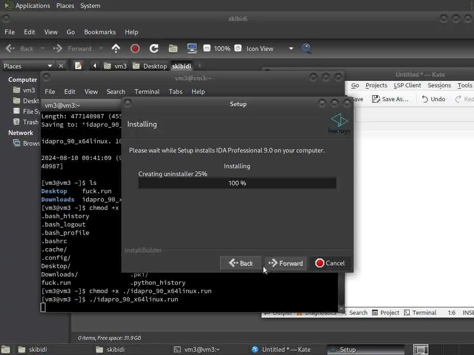
Task: Open the file manager View menu
Action: [51, 32]
